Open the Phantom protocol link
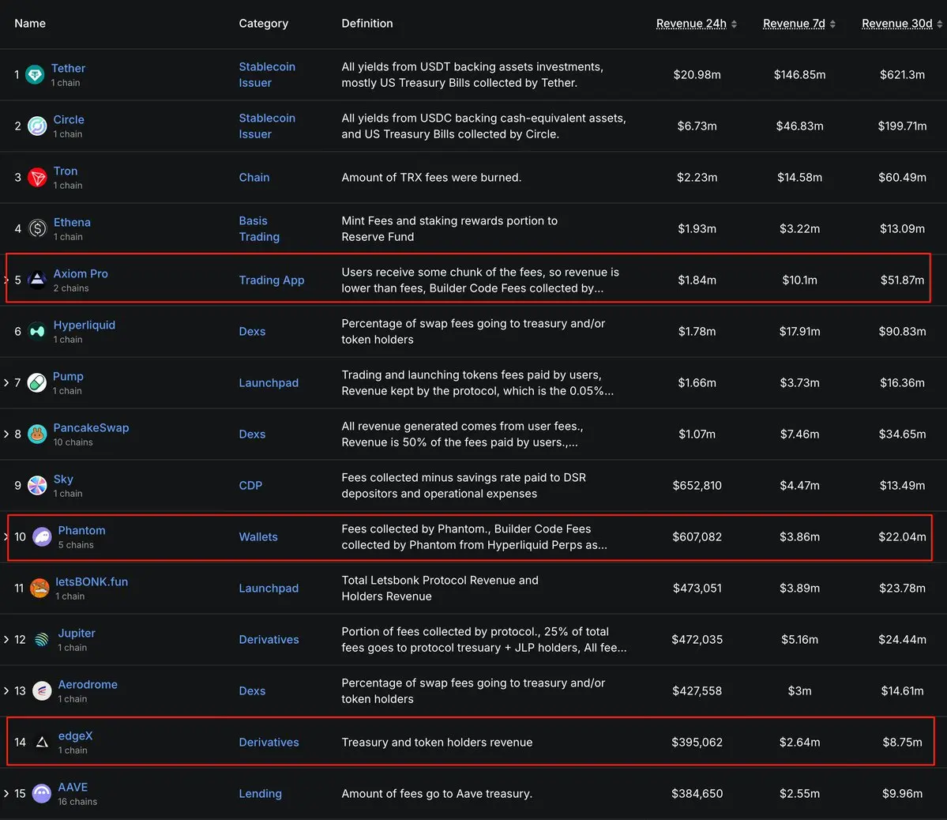 click(x=81, y=531)
